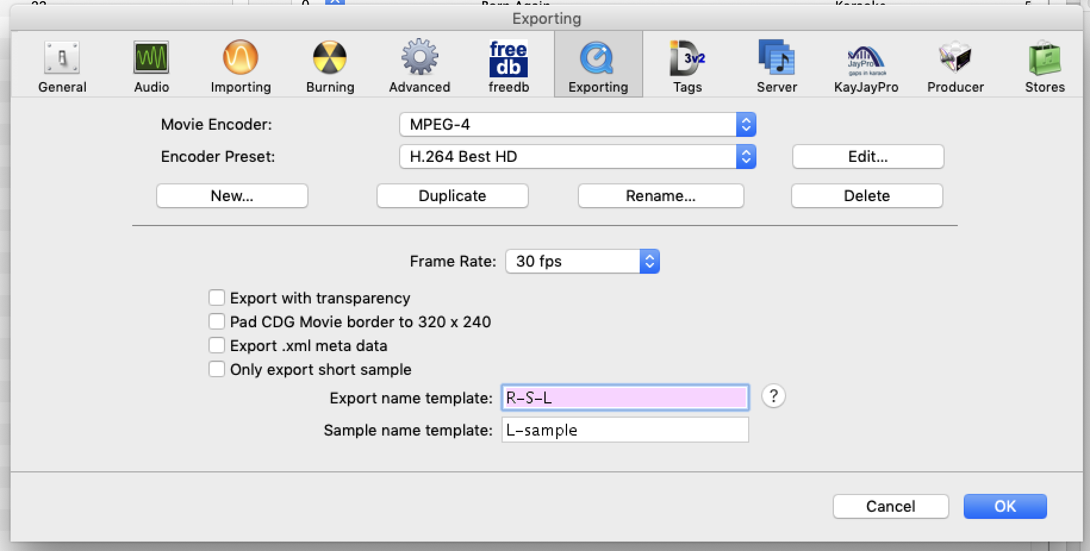Image resolution: width=1090 pixels, height=551 pixels.
Task: Click the Sample name template field
Action: pyautogui.click(x=625, y=430)
